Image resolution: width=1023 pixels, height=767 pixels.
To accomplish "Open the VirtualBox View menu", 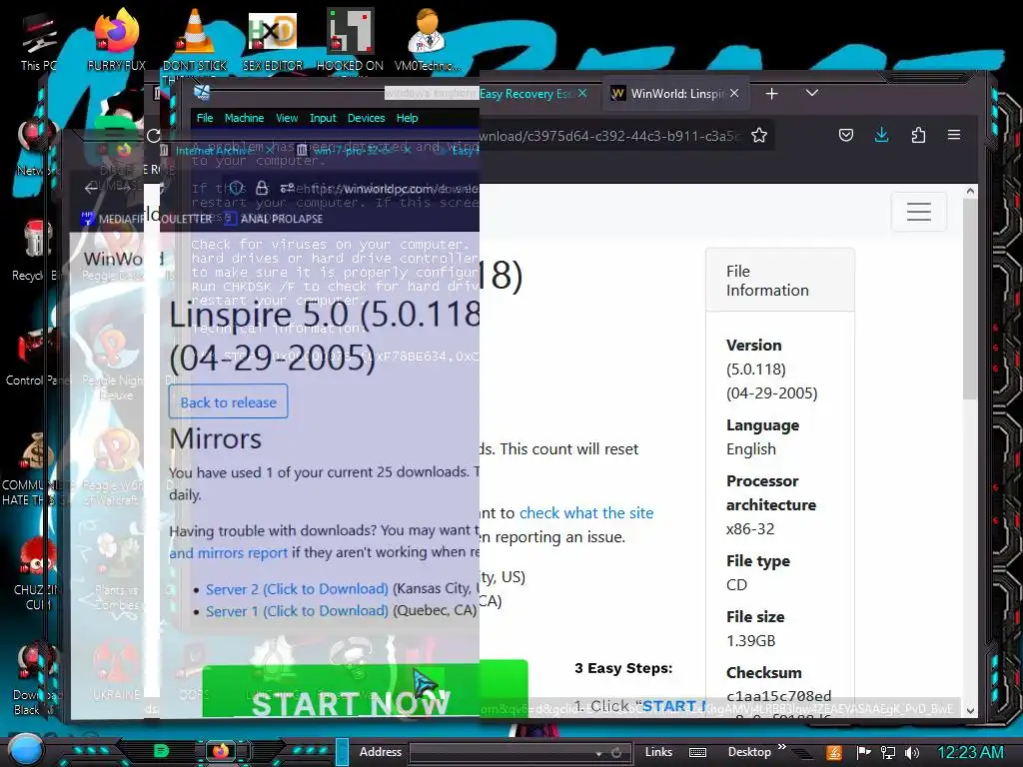I will coord(287,118).
